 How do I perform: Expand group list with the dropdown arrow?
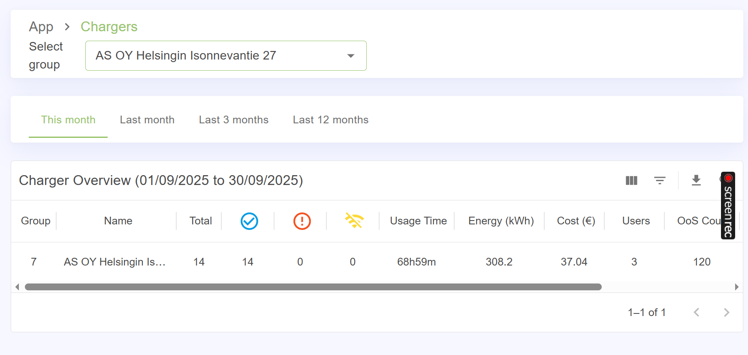click(351, 56)
